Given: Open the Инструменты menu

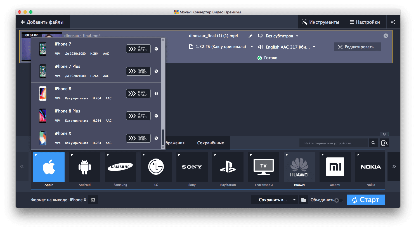Looking at the screenshot, I should pos(321,22).
